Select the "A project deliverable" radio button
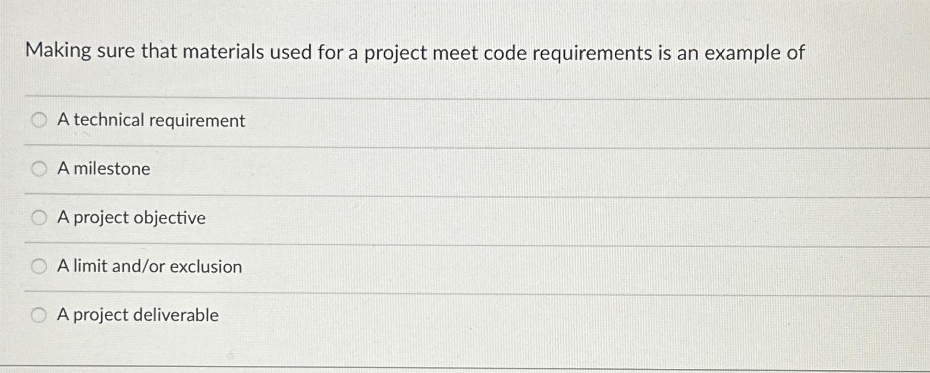 pyautogui.click(x=39, y=314)
